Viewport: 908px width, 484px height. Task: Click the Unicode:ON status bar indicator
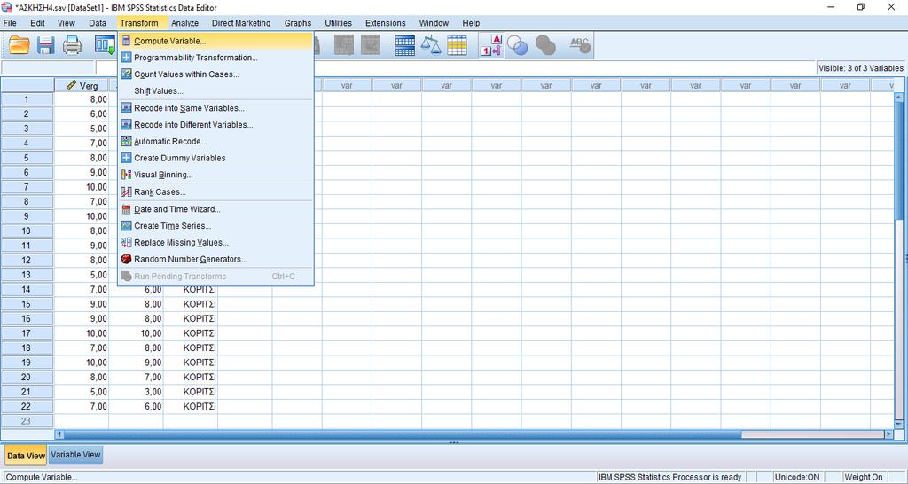point(797,477)
